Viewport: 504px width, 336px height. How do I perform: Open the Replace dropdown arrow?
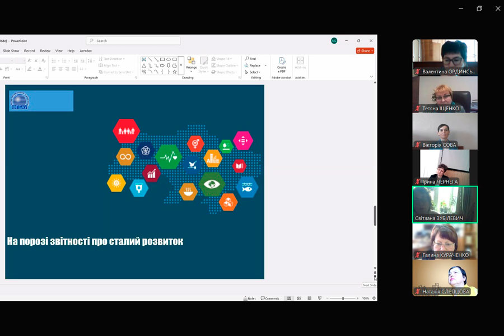coord(265,66)
